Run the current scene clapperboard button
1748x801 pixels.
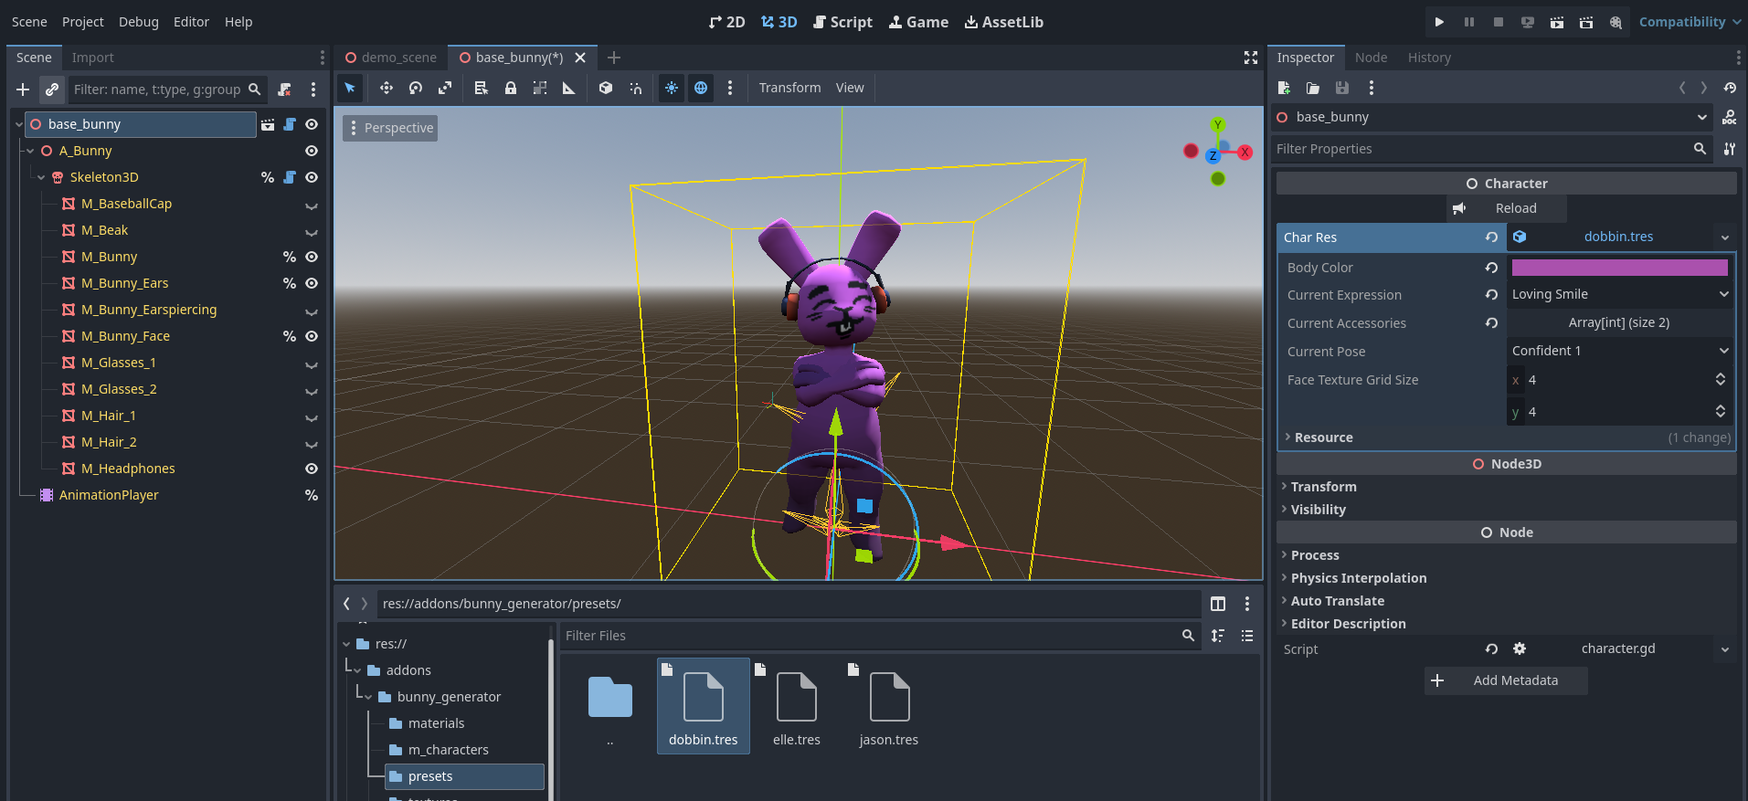(x=1556, y=22)
